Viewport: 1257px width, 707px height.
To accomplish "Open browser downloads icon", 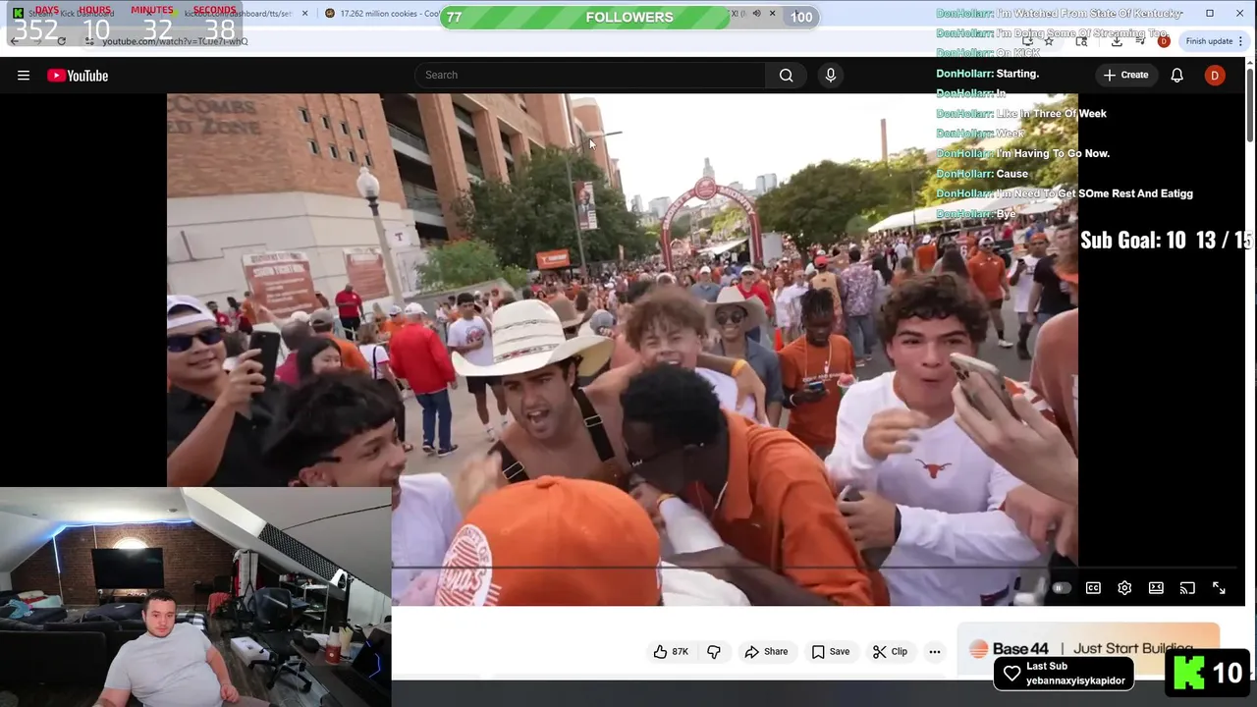I will (1117, 41).
